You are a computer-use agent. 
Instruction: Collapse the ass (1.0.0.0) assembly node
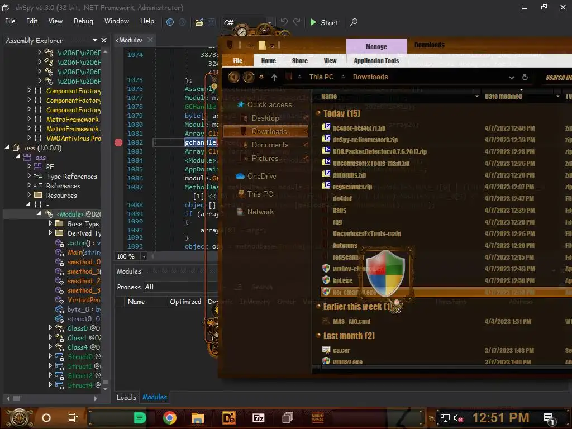coord(7,147)
